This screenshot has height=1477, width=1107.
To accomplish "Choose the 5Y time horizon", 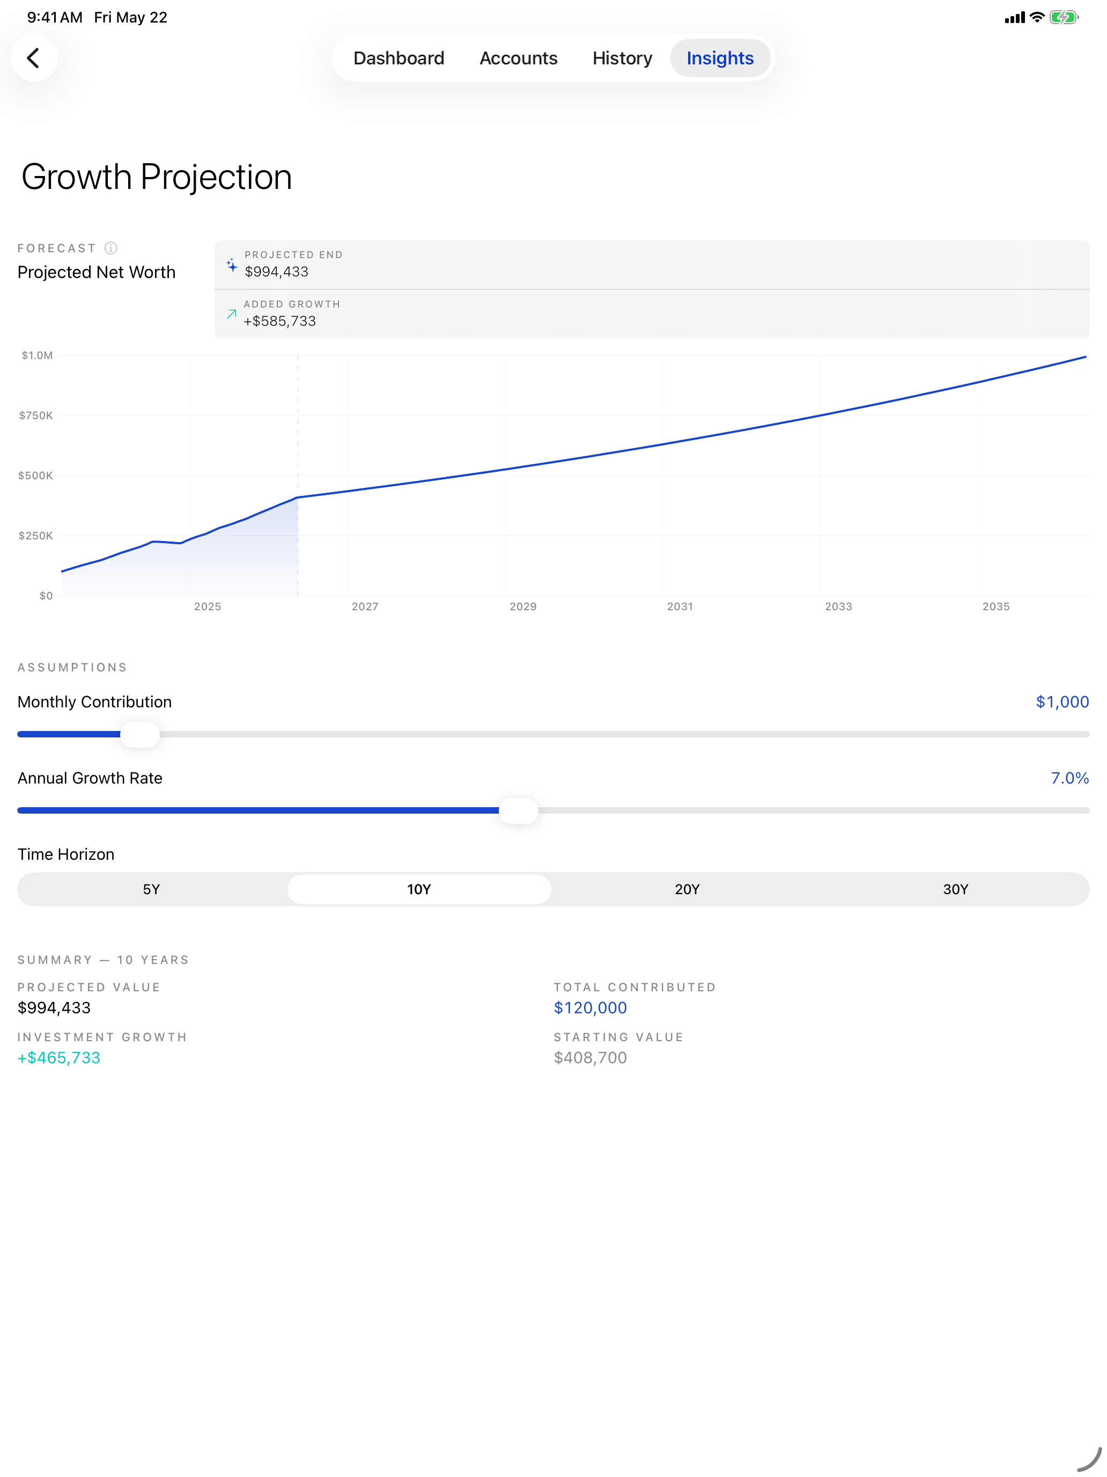I will pyautogui.click(x=151, y=889).
